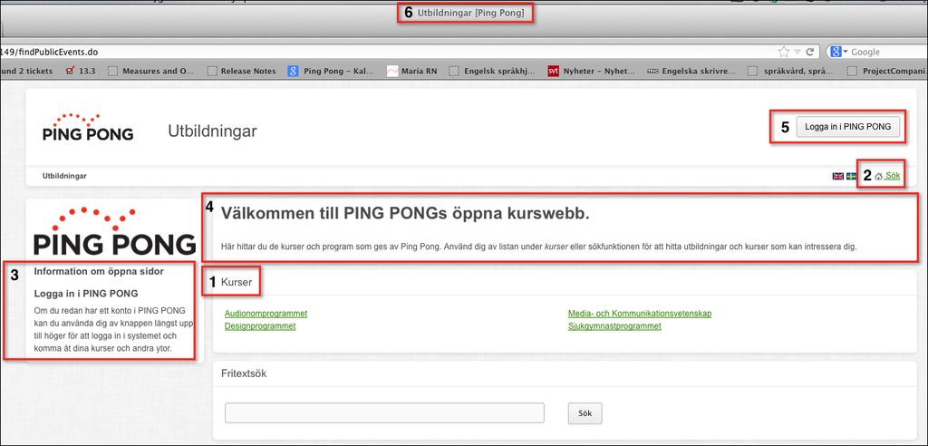Open the '...und 2 tickets' bookmark
The height and width of the screenshot is (446, 928).
tap(26, 71)
